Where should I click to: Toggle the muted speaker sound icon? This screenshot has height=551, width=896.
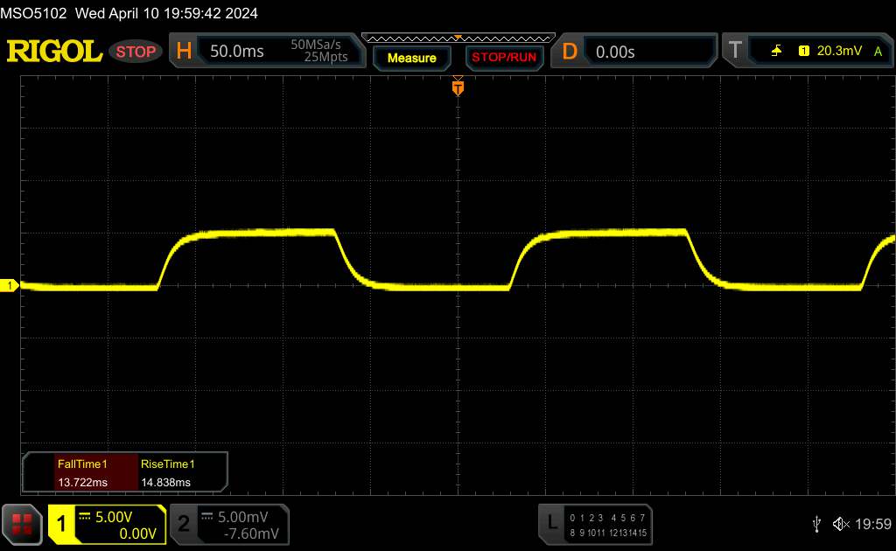click(x=841, y=524)
